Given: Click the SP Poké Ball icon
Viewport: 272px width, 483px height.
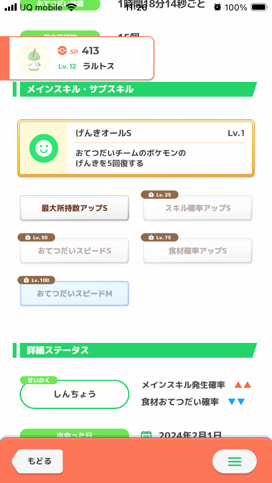Looking at the screenshot, I should click(x=62, y=51).
